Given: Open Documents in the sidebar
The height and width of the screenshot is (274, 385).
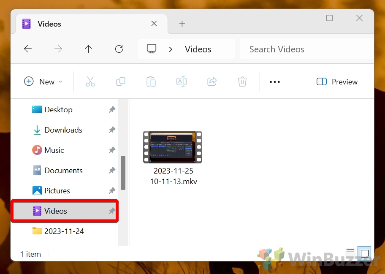Looking at the screenshot, I should tap(58, 171).
